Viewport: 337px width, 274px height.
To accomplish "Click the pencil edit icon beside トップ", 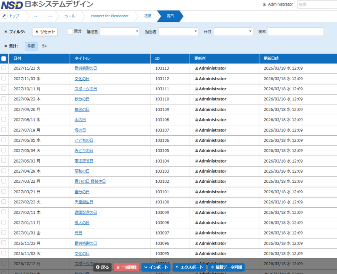I will click(x=4, y=16).
